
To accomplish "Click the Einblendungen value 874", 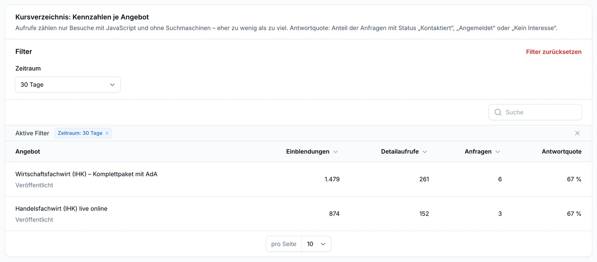I will [x=334, y=214].
